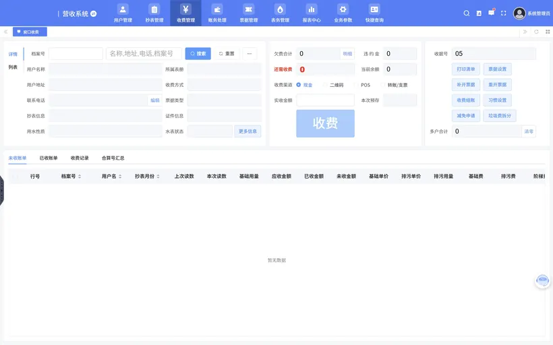Click 编辑 link in 联系电话 field

click(155, 100)
